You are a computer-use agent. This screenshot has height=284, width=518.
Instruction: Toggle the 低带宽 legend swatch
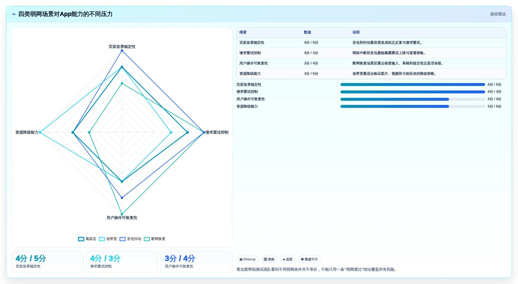[102, 239]
